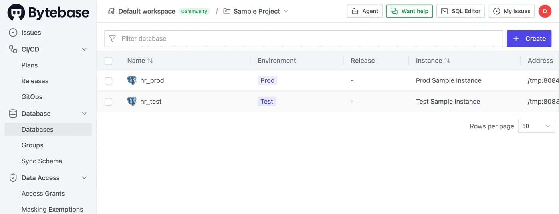559x214 pixels.
Task: Click Test Sample Instance cell
Action: click(448, 101)
